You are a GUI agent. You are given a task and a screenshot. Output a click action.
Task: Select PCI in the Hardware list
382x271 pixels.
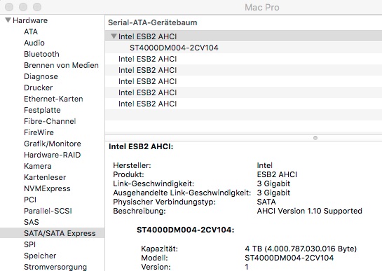point(30,200)
